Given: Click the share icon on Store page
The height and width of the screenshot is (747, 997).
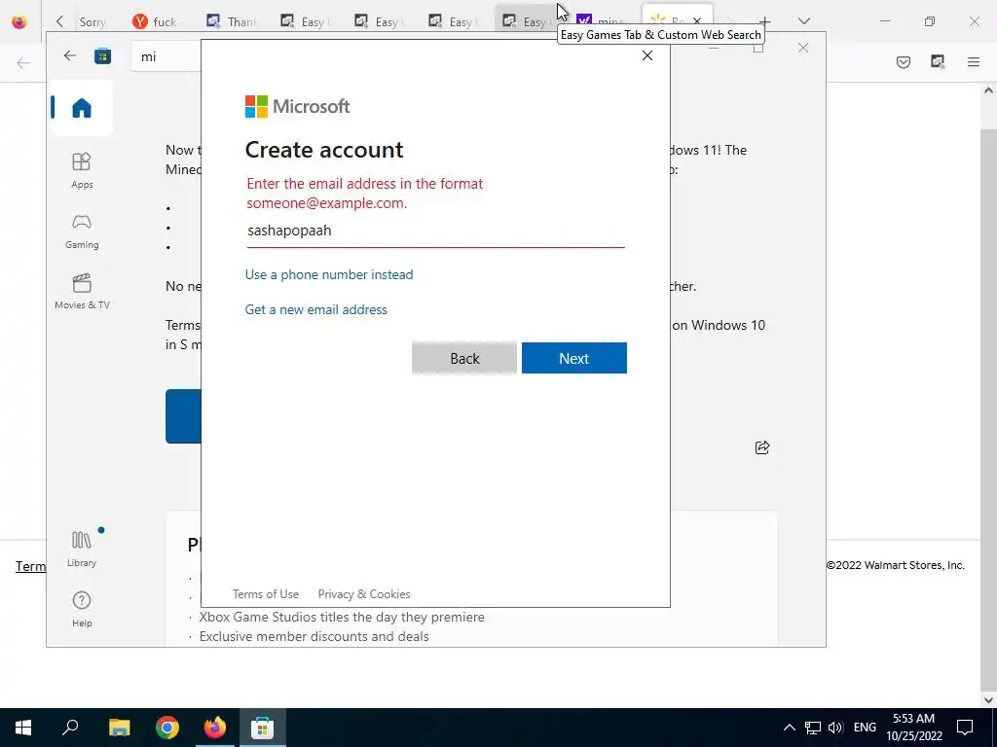Looking at the screenshot, I should pos(762,447).
